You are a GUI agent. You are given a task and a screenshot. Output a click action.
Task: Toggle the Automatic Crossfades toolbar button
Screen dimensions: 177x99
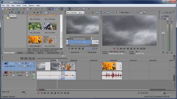click(52, 9)
